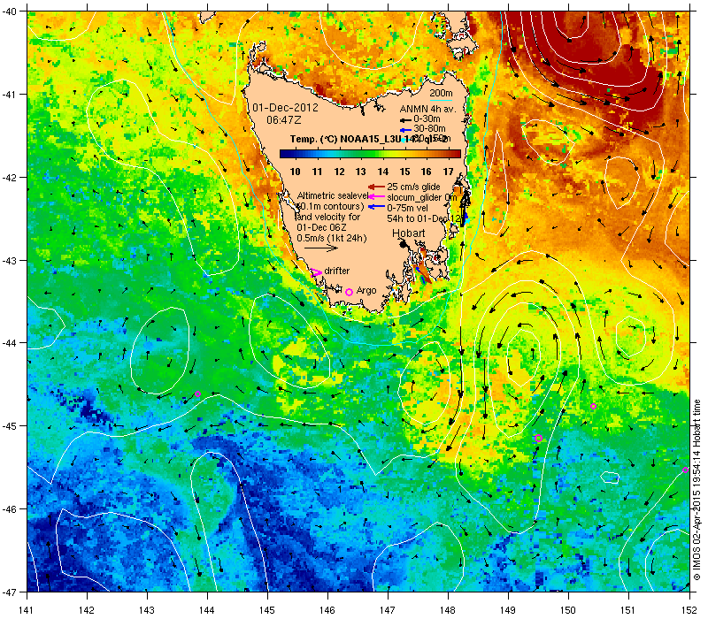The width and height of the screenshot is (708, 619).
Task: Click the Temp. (°C) NOAA15_L3U title
Action: (x=344, y=139)
